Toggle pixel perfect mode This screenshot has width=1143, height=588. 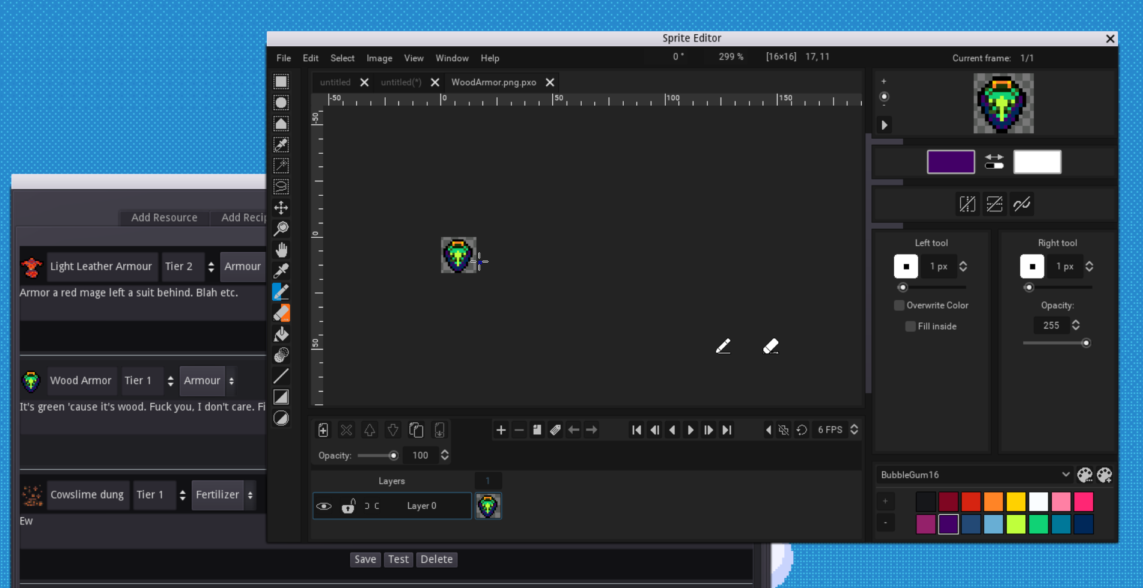point(1022,204)
